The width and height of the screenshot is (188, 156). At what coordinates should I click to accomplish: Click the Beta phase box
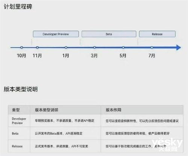coord(109,34)
